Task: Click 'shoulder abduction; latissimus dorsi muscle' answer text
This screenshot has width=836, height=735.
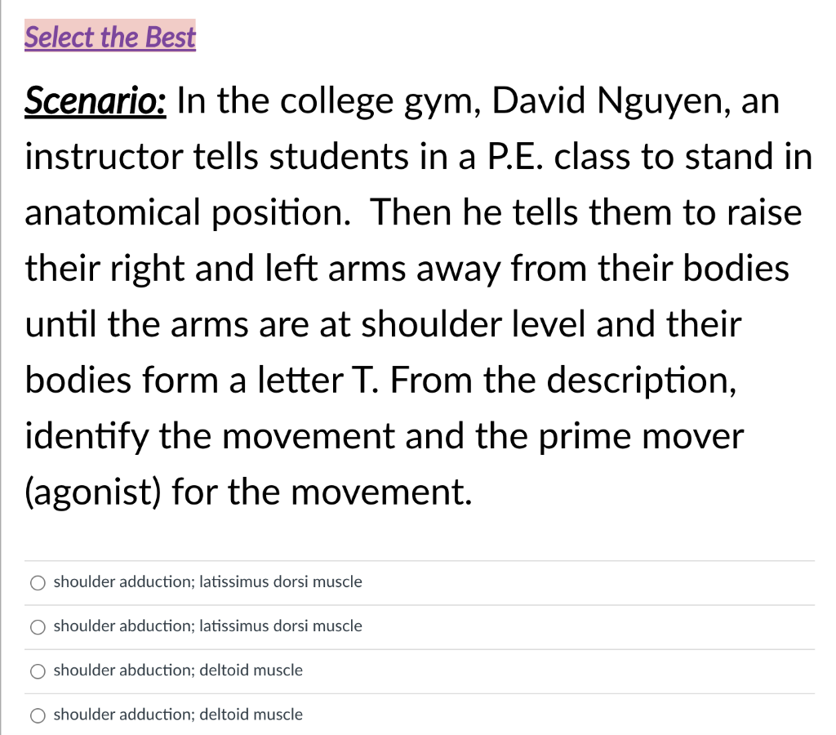Action: point(208,626)
